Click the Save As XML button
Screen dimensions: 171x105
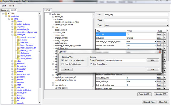[x=144, y=94]
